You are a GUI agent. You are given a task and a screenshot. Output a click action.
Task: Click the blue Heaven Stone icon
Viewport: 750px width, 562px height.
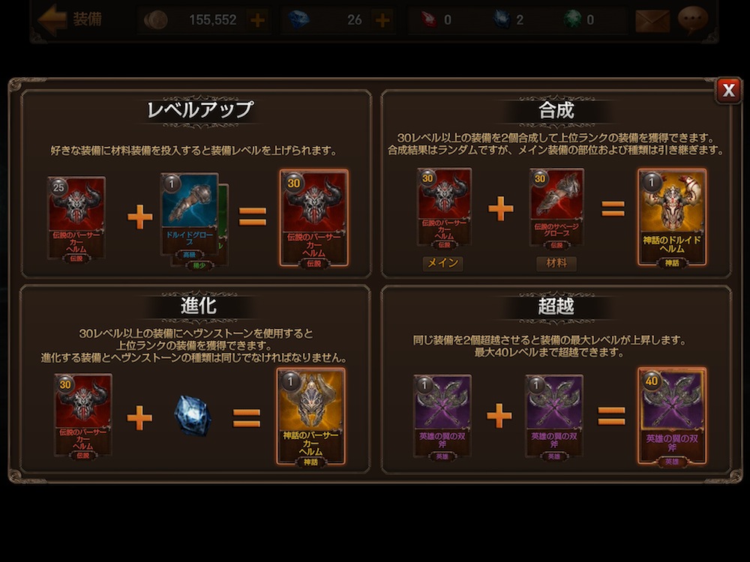[x=192, y=415]
